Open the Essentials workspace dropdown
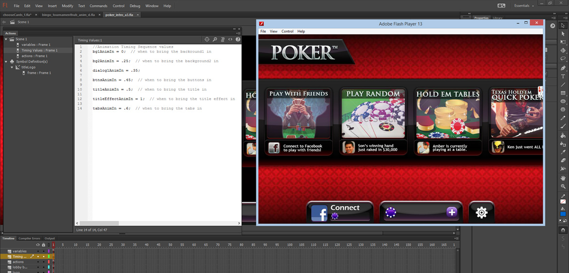This screenshot has height=273, width=569. pyautogui.click(x=524, y=6)
